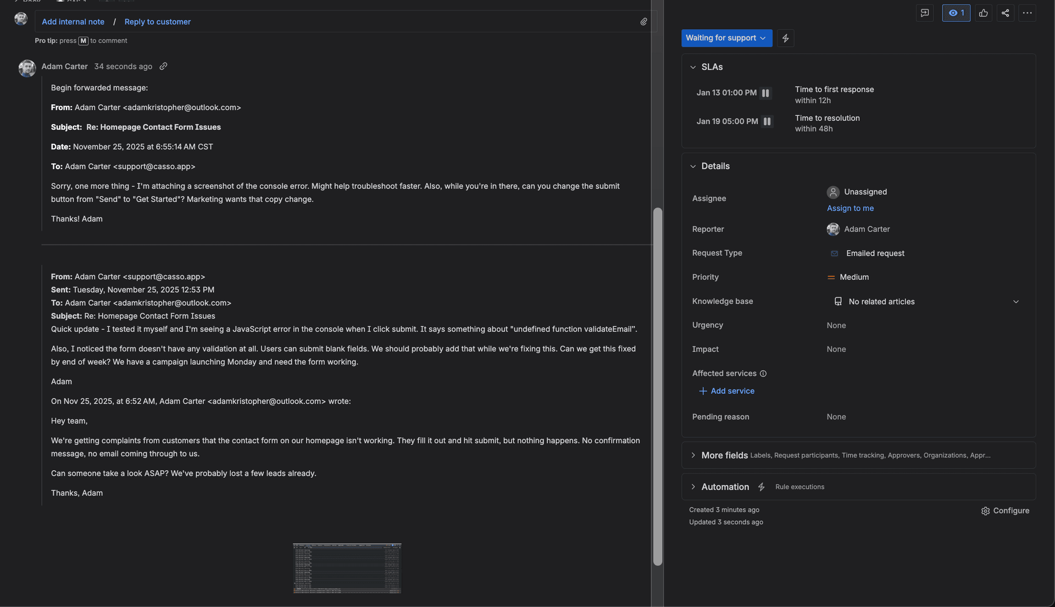
Task: Open the console error screenshot thumbnail
Action: pos(347,568)
